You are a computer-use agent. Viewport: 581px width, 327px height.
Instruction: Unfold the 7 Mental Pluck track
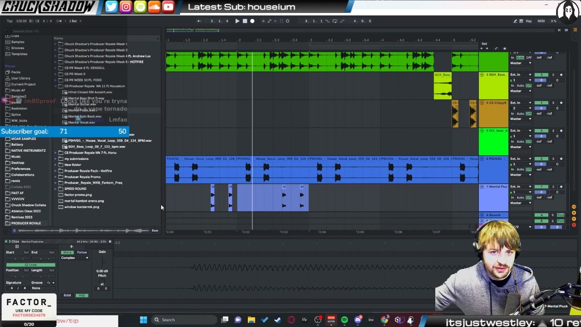[x=482, y=187]
